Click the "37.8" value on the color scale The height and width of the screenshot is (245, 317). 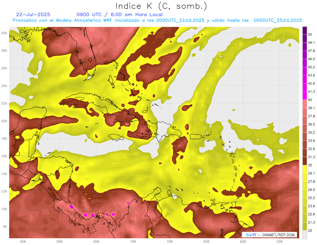click(x=312, y=116)
